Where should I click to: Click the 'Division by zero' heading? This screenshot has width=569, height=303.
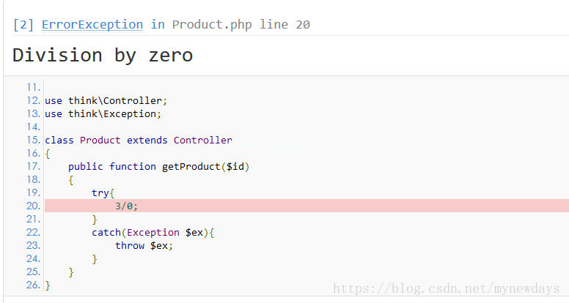103,55
